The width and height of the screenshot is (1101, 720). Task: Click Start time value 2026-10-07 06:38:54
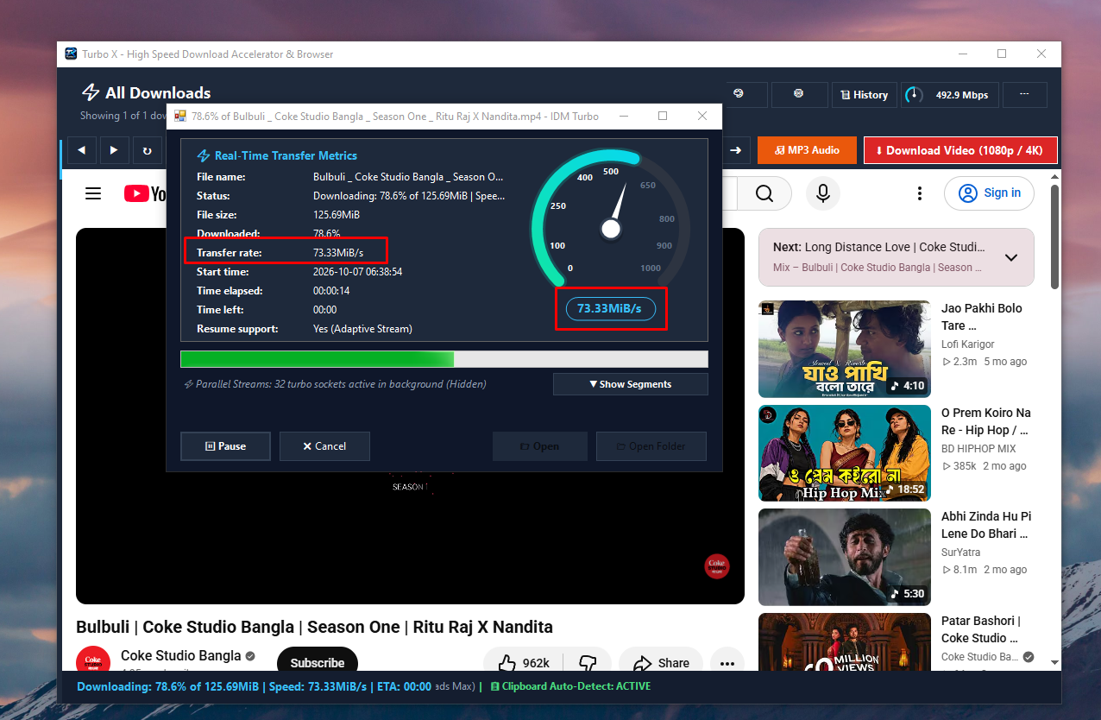(357, 272)
